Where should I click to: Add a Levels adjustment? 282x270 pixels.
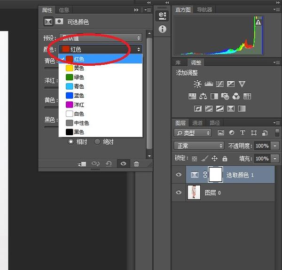tap(209, 84)
